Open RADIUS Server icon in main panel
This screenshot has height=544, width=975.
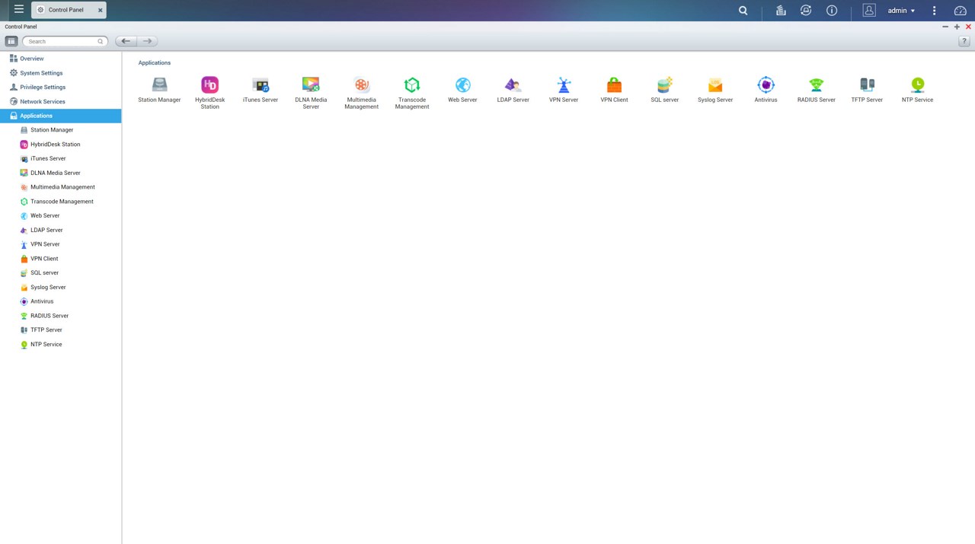tap(817, 84)
